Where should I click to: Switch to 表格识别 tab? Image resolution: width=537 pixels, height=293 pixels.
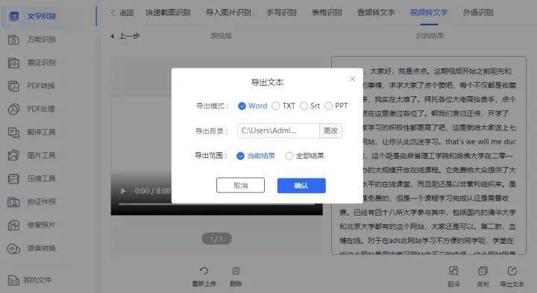(x=327, y=13)
